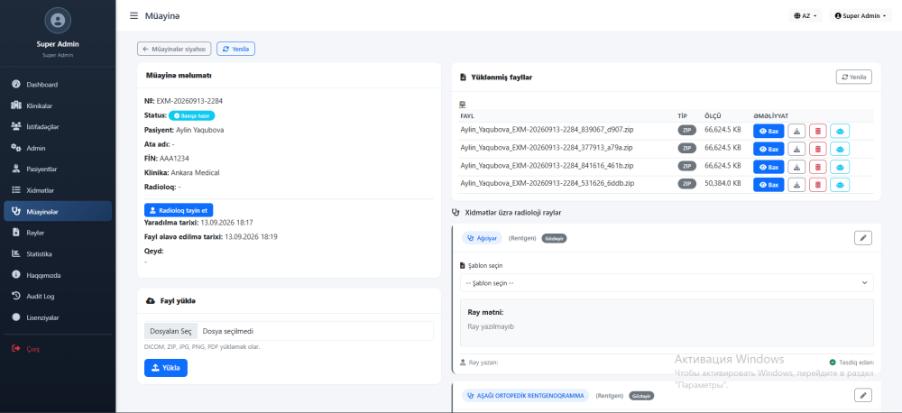Click the Rəy mətni text area

tap(667, 323)
